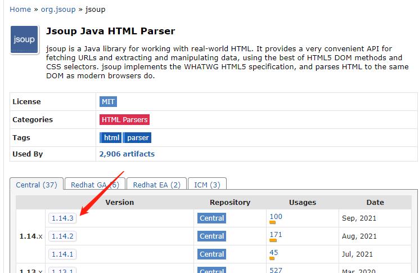
Task: Go to Home breadcrumb link
Action: click(20, 10)
